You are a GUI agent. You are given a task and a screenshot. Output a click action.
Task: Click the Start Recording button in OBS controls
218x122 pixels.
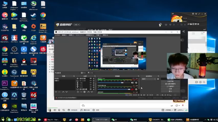point(170,81)
